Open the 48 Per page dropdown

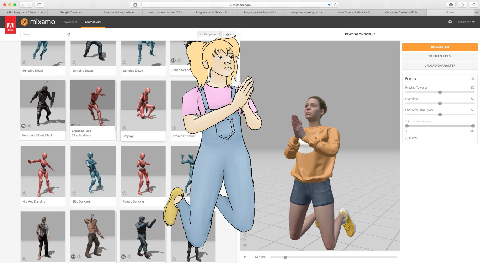pyautogui.click(x=209, y=34)
